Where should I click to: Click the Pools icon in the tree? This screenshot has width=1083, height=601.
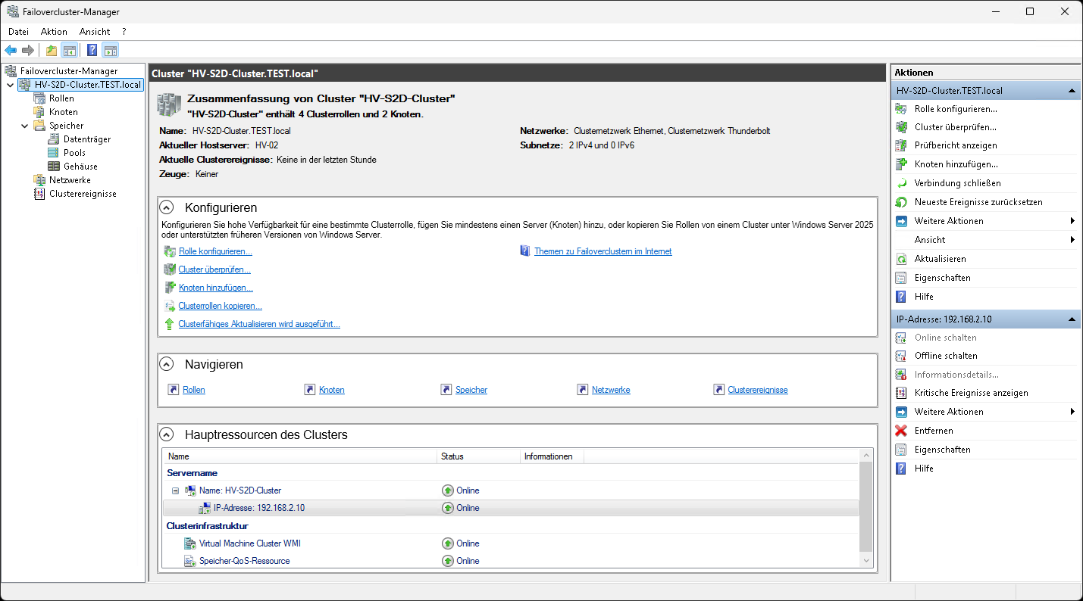pyautogui.click(x=54, y=153)
